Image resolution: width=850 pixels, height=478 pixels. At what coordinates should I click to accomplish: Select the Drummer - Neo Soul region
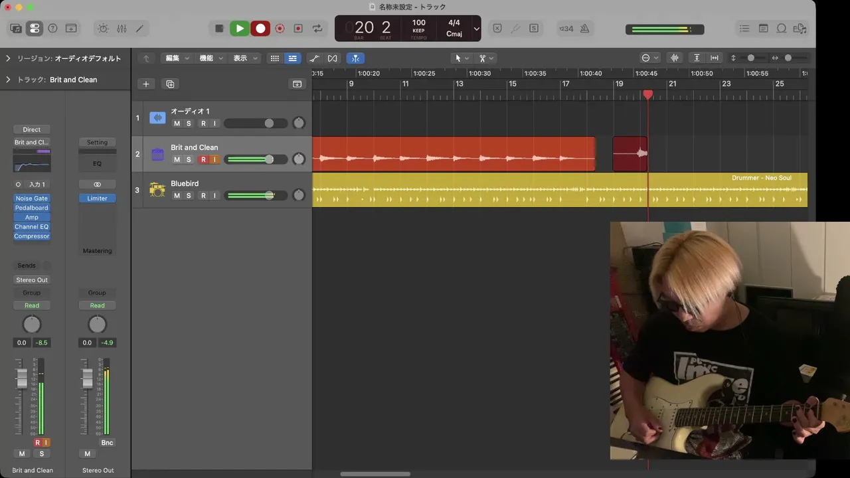[x=560, y=190]
